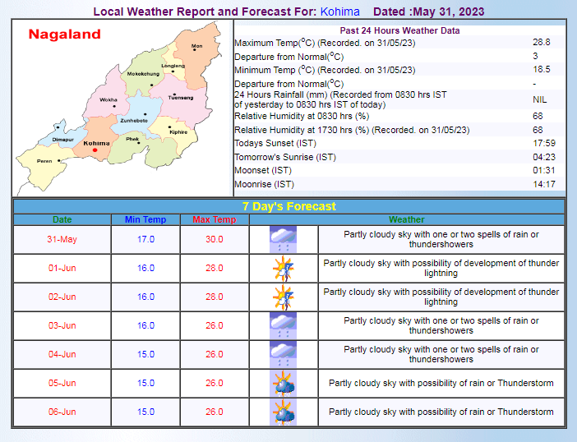Click the Date column header
Image resolution: width=577 pixels, height=442 pixels.
coord(62,219)
